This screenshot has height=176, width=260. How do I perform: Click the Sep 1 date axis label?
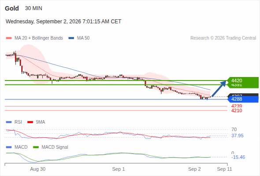(119, 169)
